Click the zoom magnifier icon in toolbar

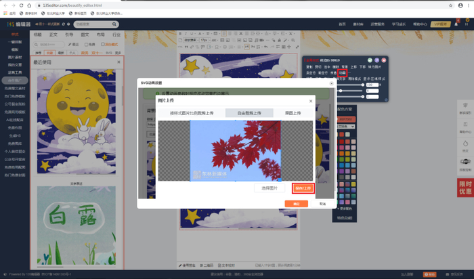tap(293, 40)
